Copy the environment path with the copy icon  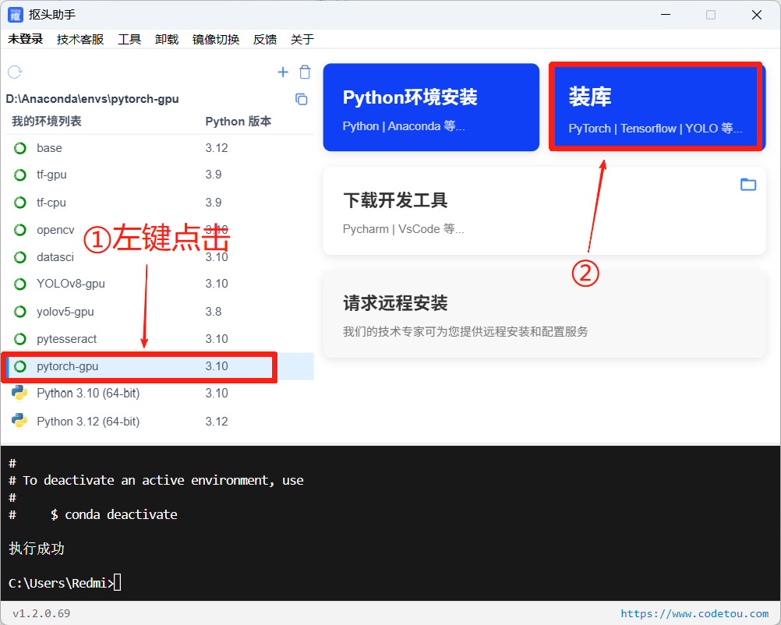[x=302, y=99]
